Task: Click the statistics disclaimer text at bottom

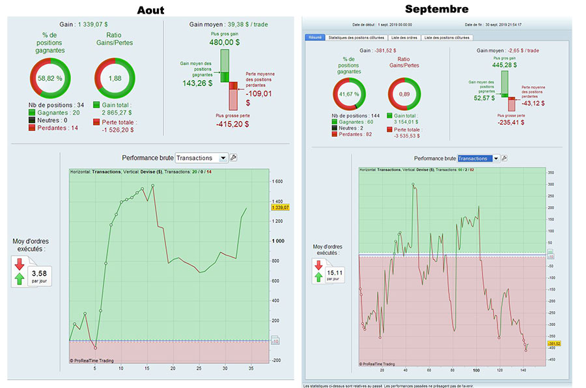Action: (388, 386)
